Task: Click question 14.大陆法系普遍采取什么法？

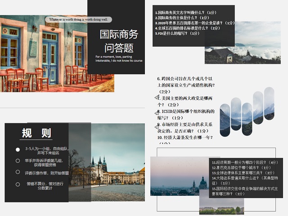Action: (245, 180)
